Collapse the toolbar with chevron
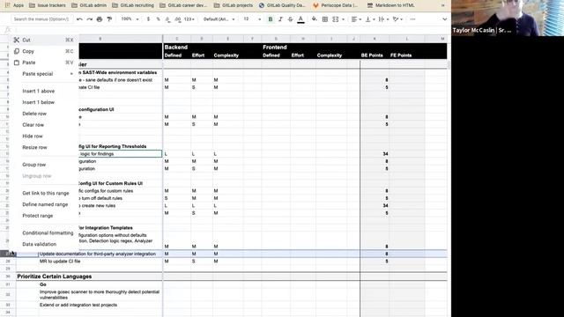 [x=444, y=19]
